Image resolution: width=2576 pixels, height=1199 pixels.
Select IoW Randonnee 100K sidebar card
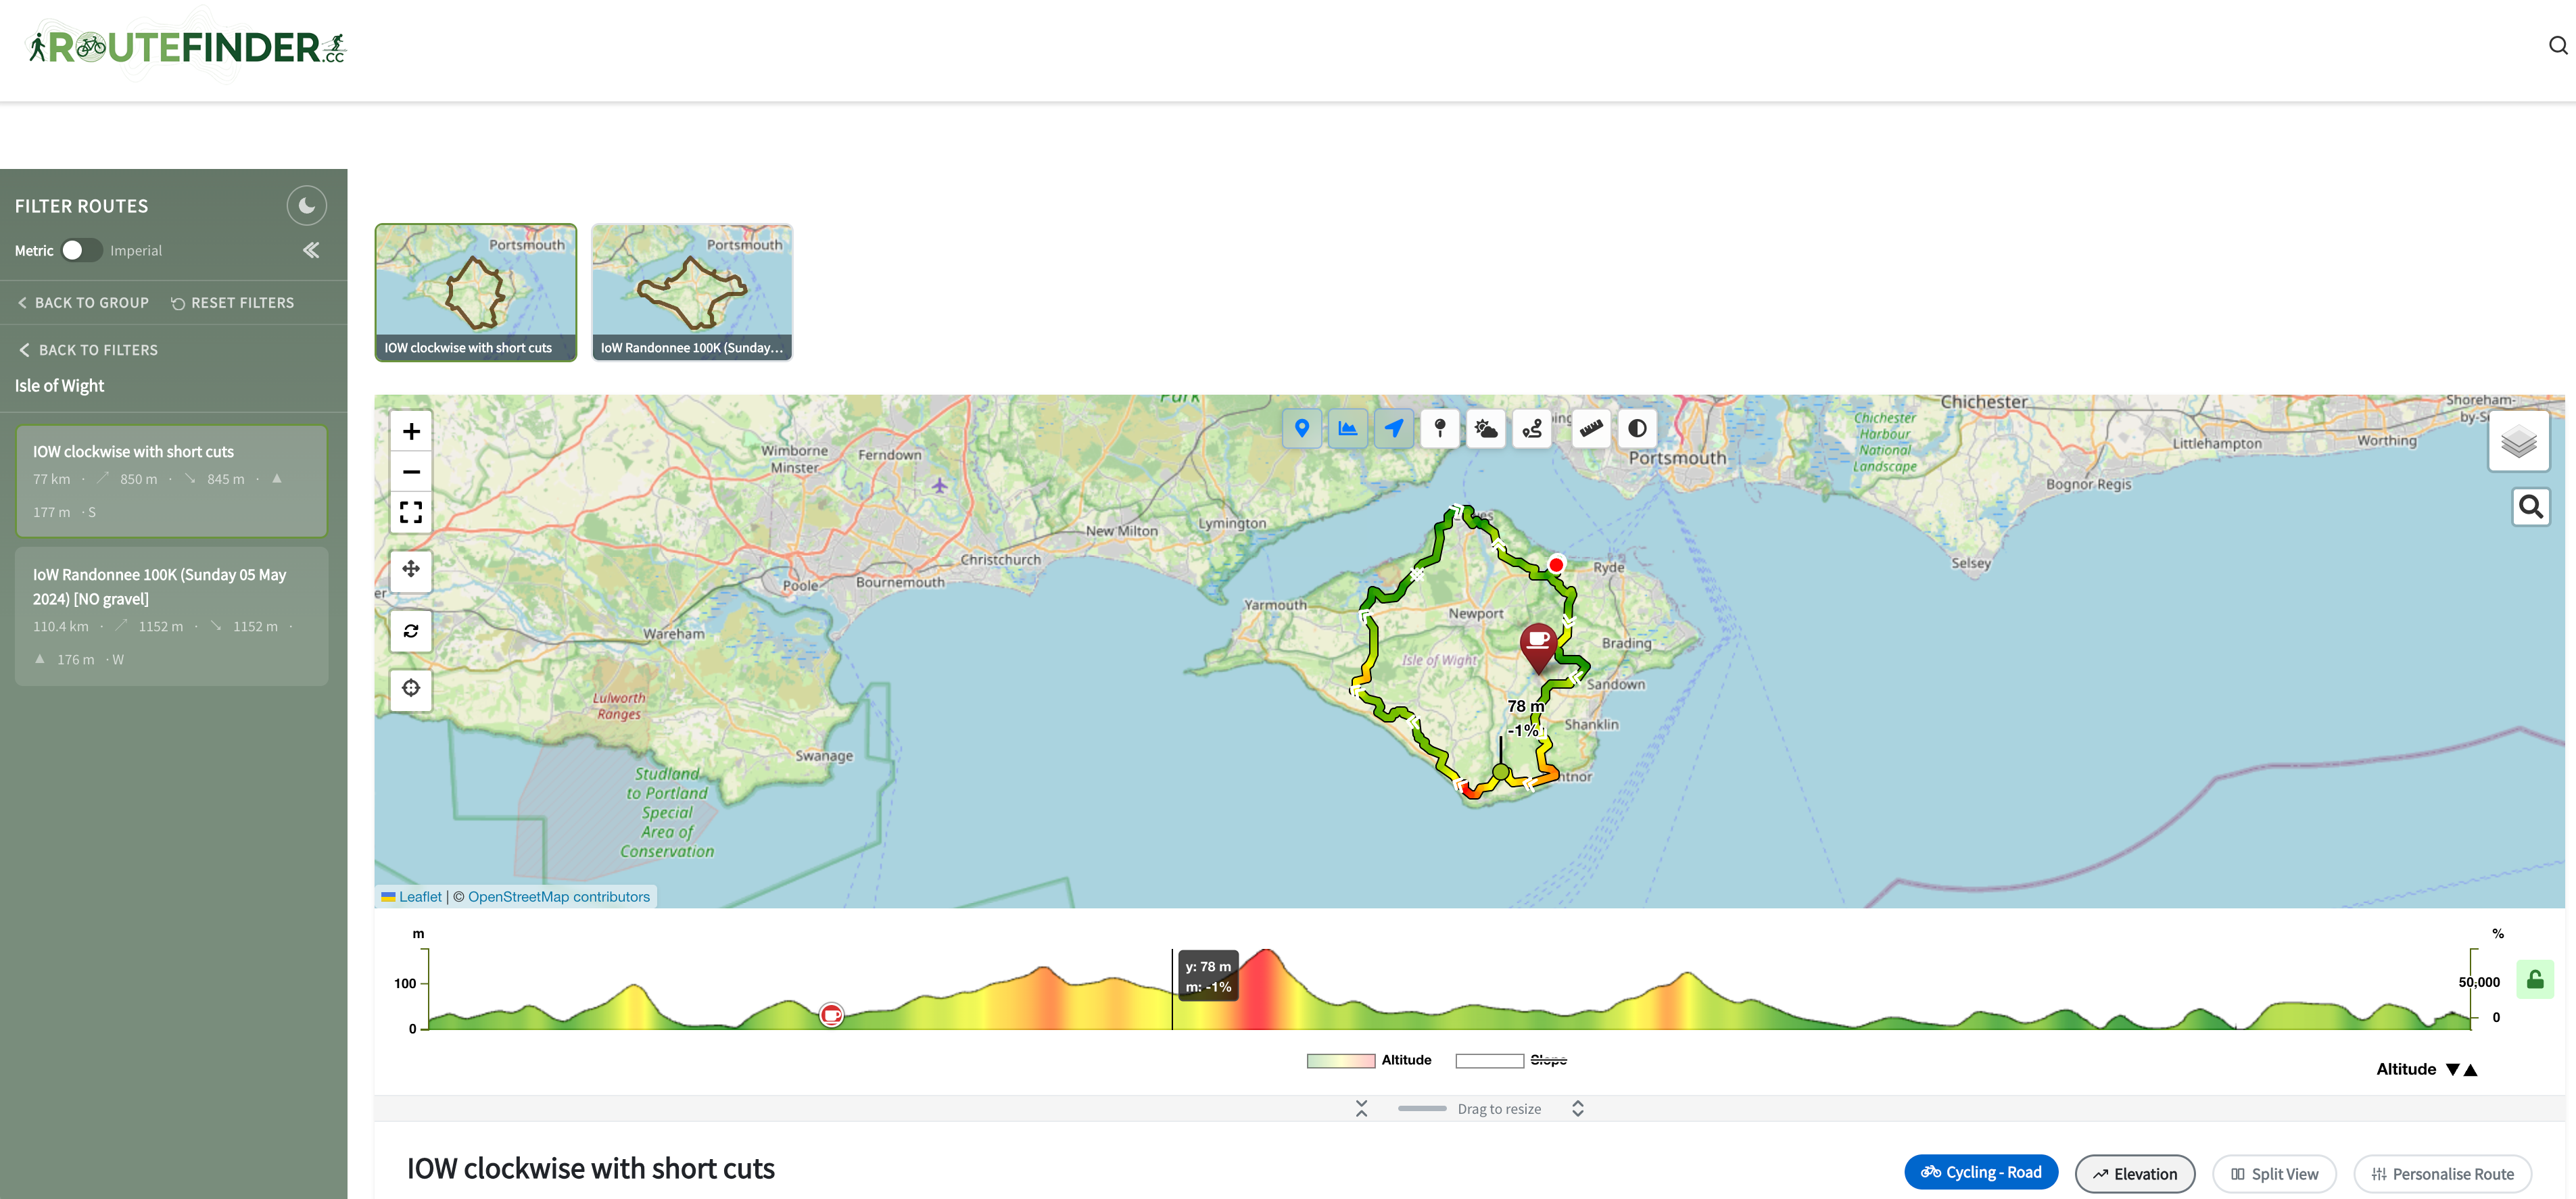pyautogui.click(x=171, y=616)
